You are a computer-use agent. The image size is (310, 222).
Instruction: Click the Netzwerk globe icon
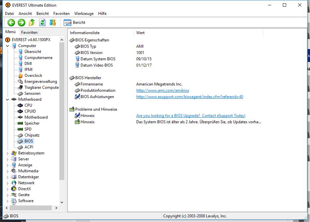pyautogui.click(x=14, y=183)
